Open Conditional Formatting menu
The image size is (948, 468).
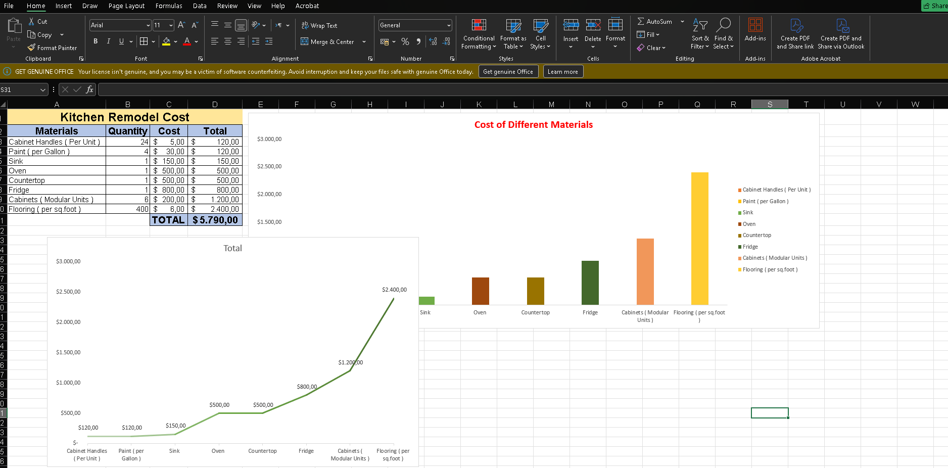click(x=479, y=34)
